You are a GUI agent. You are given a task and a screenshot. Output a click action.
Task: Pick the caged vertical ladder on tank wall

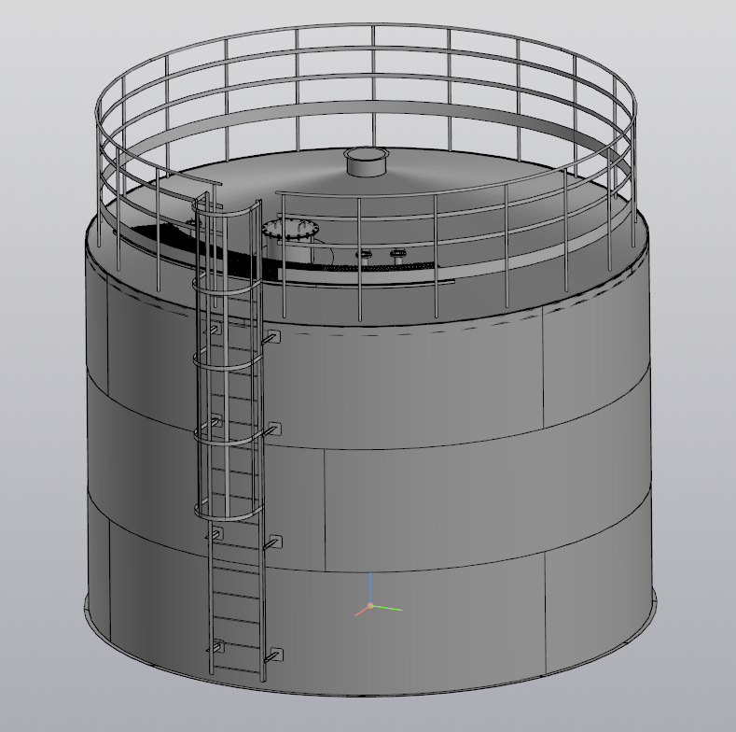[229, 437]
